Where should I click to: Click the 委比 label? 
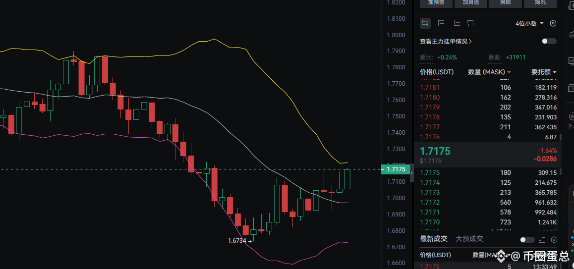click(426, 57)
